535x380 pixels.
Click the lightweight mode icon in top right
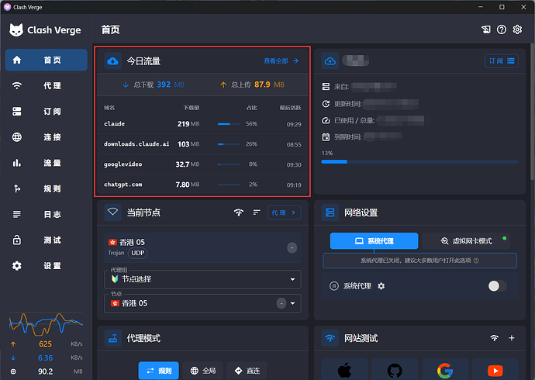point(486,29)
